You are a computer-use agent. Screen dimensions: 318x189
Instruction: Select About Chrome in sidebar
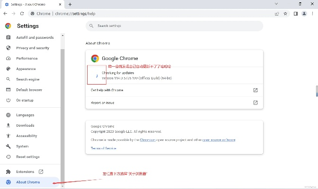[x=28, y=182]
